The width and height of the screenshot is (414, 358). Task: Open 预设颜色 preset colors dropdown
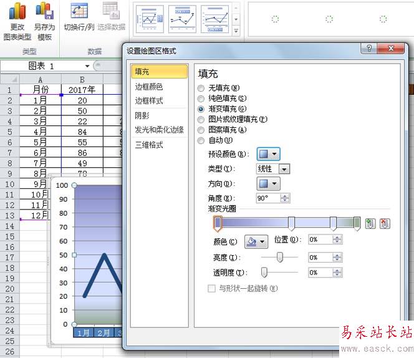point(268,154)
